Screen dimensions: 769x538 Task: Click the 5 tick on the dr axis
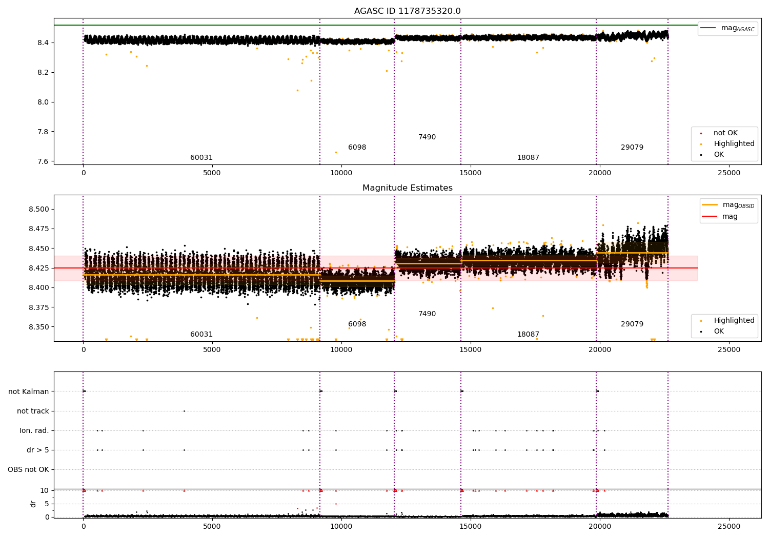click(47, 504)
